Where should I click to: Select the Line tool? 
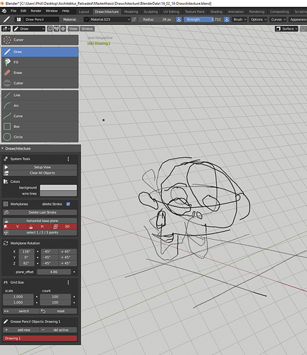tap(40, 95)
